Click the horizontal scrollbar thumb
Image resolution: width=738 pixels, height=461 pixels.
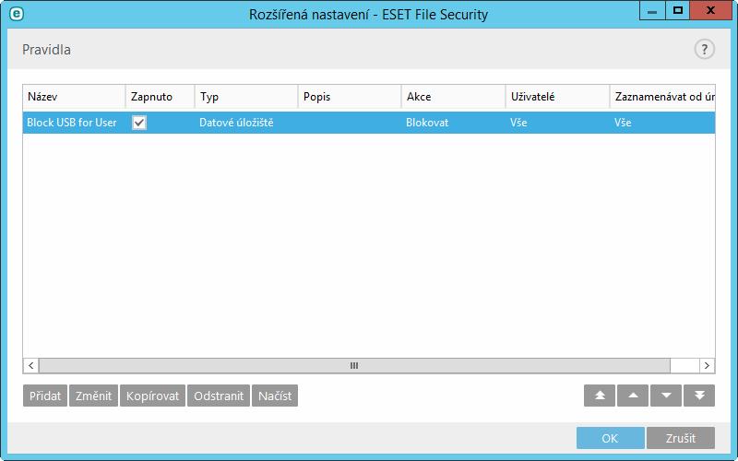pyautogui.click(x=354, y=365)
